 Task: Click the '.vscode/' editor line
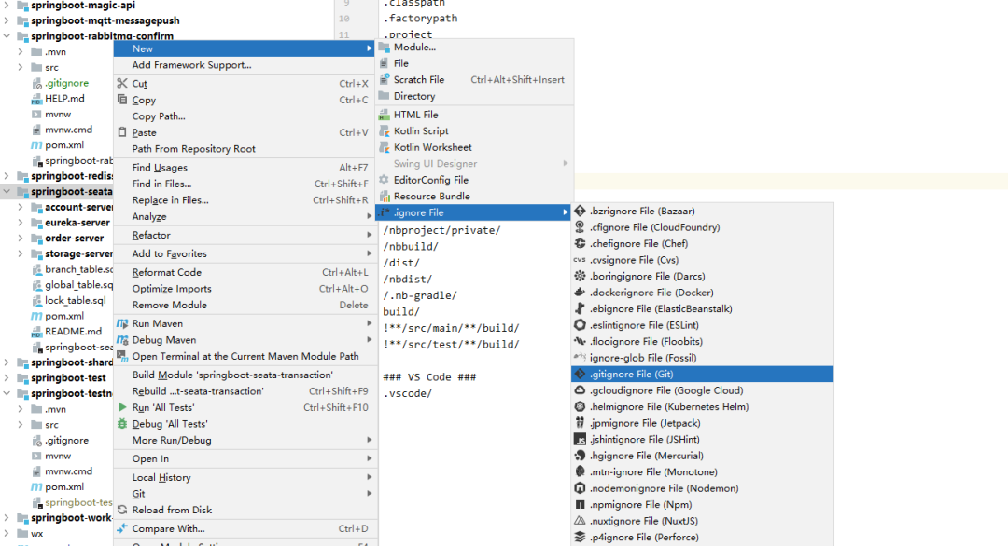(408, 393)
